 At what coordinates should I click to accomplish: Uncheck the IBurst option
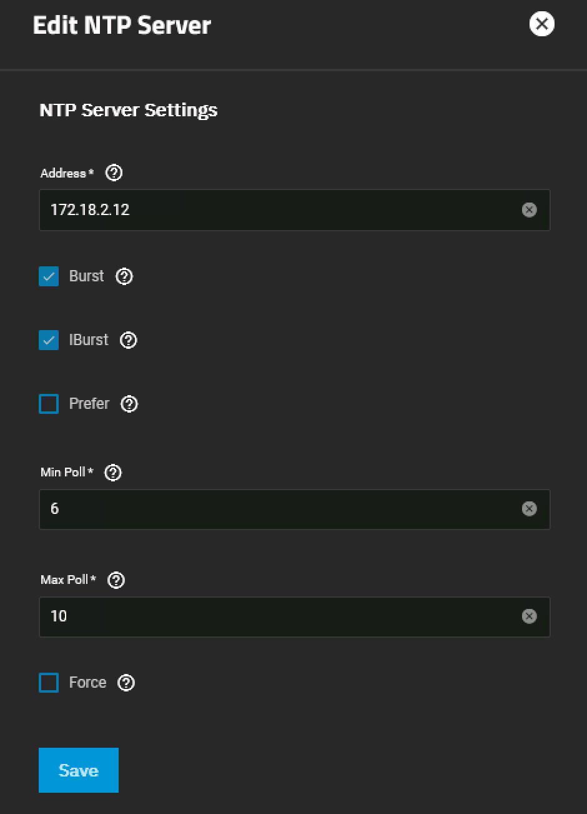[x=49, y=340]
